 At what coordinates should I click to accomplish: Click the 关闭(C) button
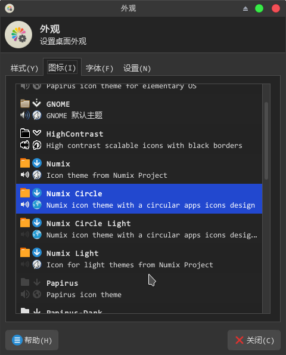(254, 340)
